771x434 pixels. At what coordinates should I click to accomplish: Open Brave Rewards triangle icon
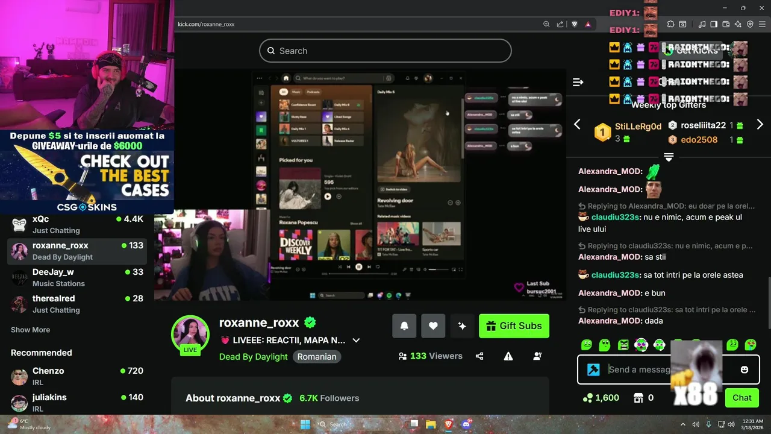click(x=588, y=24)
